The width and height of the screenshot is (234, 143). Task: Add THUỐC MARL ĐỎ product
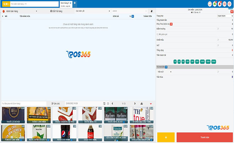pos(90,115)
